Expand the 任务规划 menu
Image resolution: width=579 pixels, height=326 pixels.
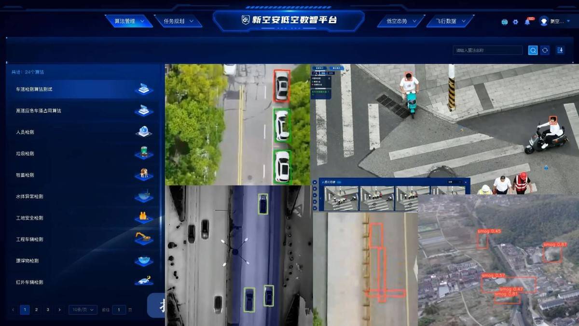(178, 21)
